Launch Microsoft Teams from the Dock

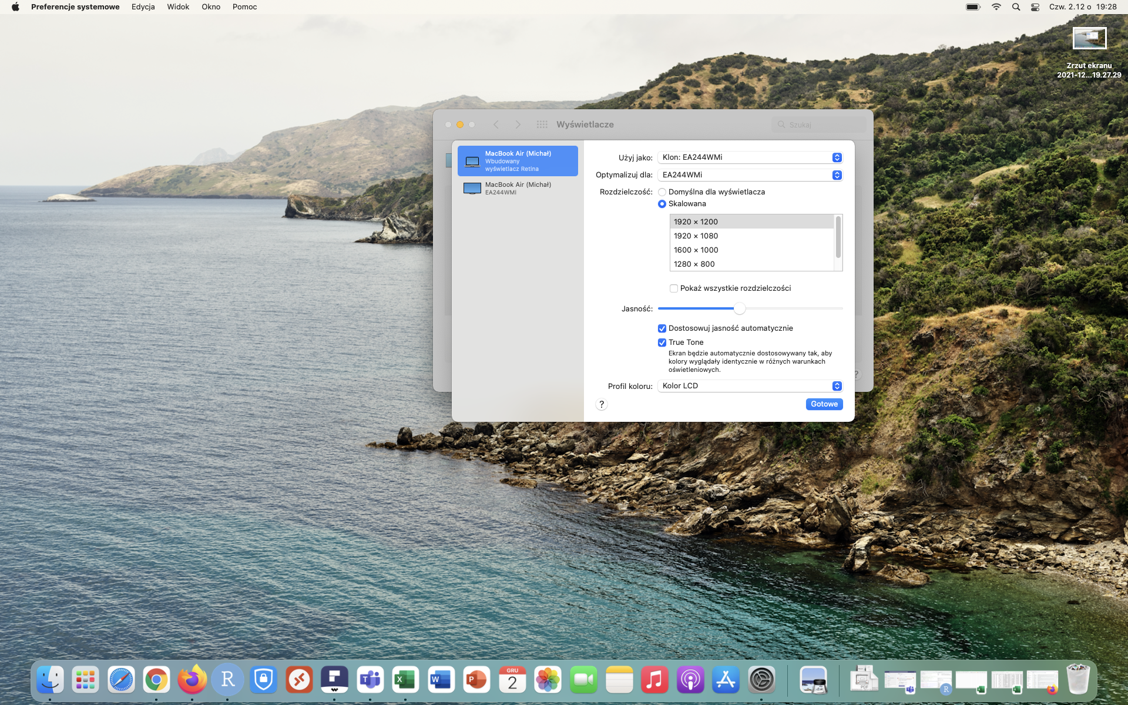click(370, 680)
